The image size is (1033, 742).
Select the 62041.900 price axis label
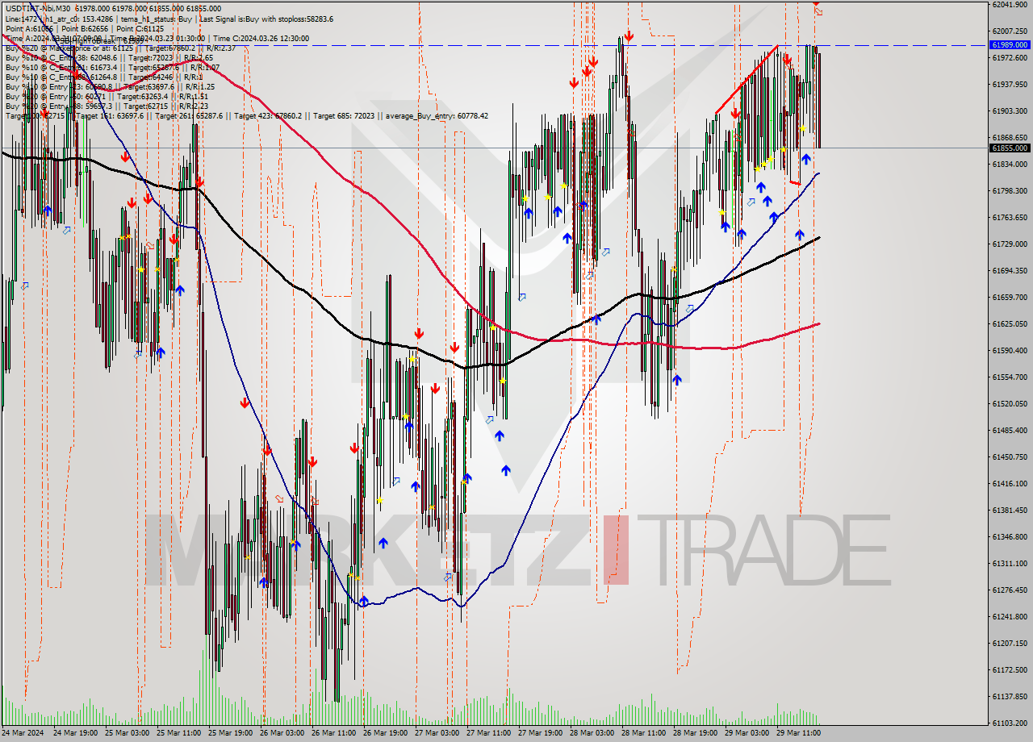click(x=1010, y=4)
